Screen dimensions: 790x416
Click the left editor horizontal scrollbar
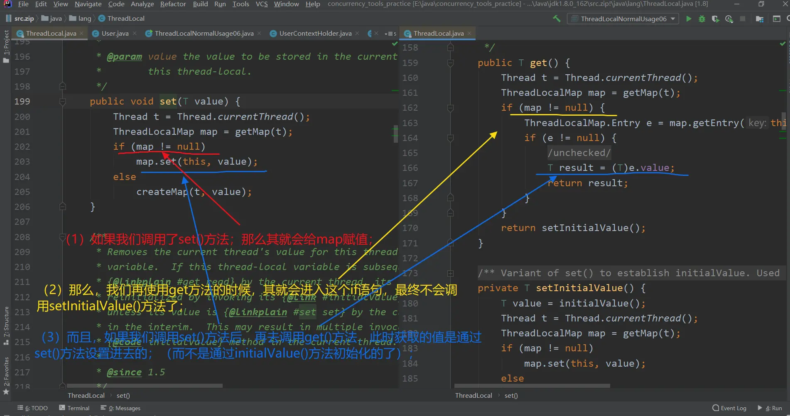pyautogui.click(x=145, y=386)
